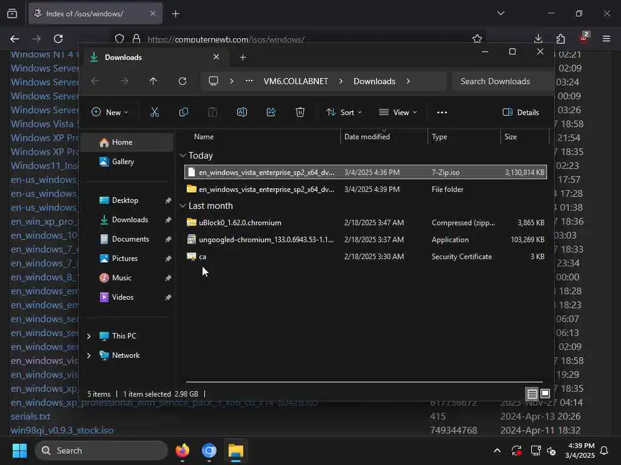Close the Downloads tab in File Explorer
The image size is (621, 465).
pos(217,57)
